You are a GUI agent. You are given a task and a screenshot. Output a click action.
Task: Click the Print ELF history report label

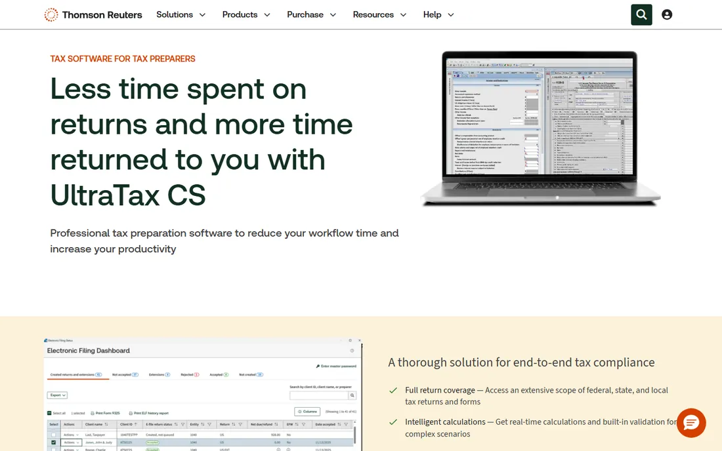pos(151,413)
